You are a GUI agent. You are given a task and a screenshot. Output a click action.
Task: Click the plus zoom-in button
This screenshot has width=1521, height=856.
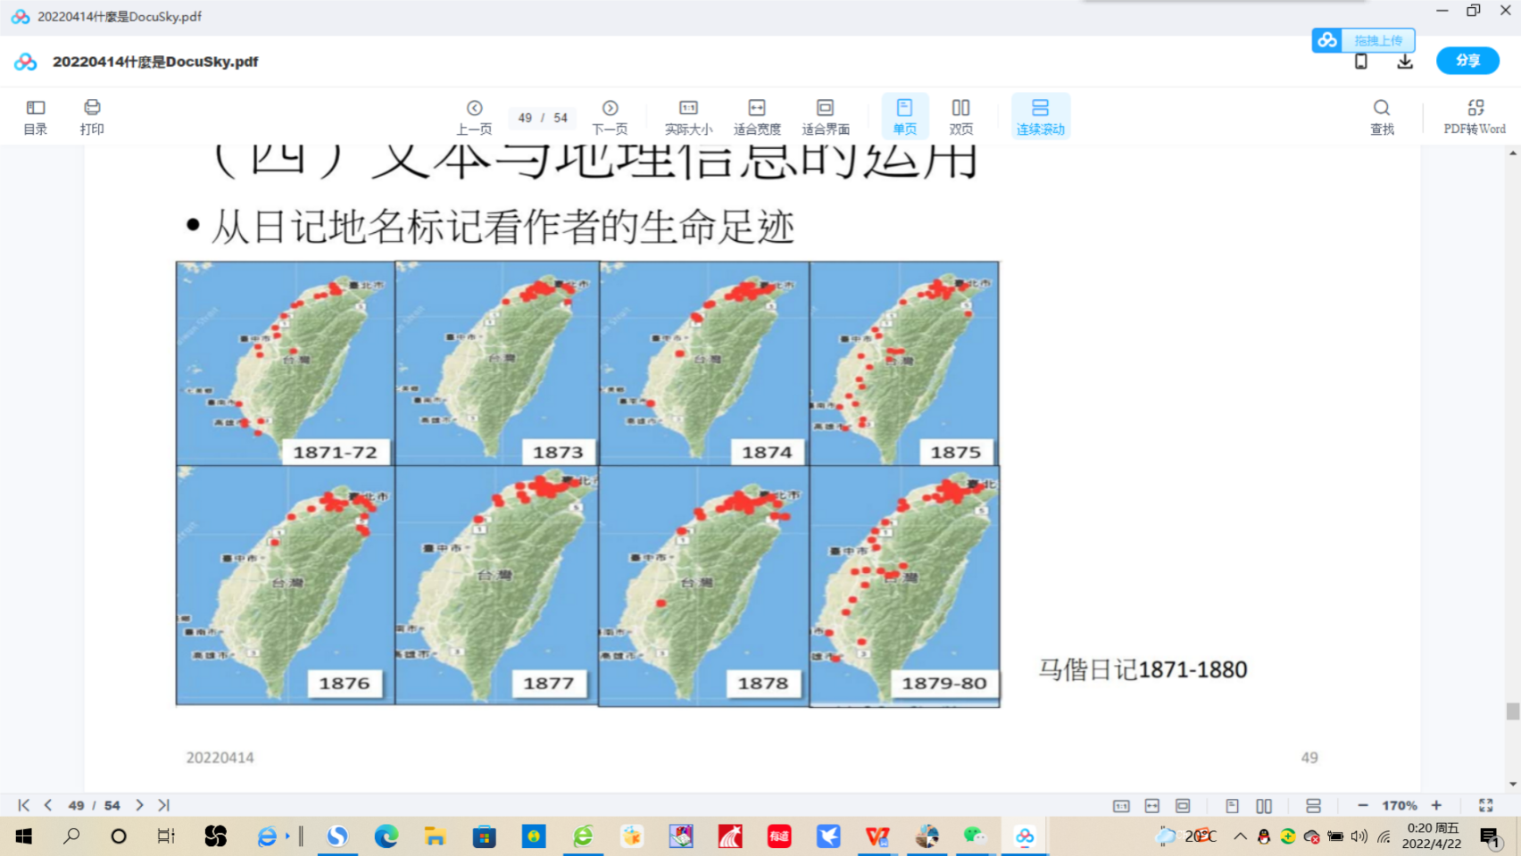1436,805
